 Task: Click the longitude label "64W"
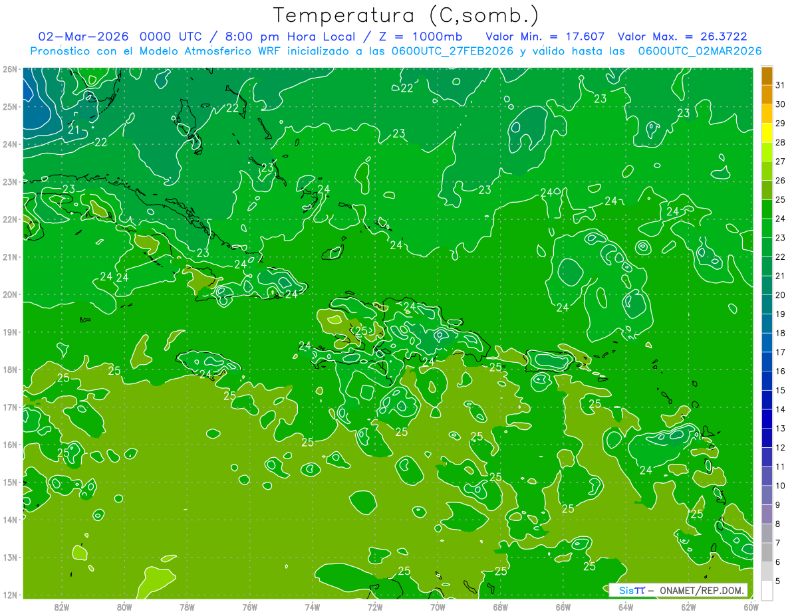point(626,607)
